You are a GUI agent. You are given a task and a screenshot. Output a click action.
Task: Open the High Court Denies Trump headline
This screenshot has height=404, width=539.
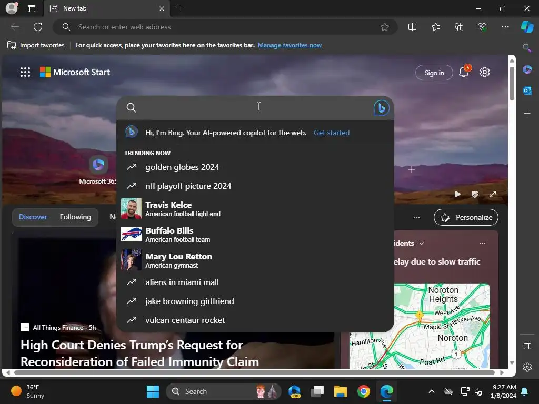(140, 353)
